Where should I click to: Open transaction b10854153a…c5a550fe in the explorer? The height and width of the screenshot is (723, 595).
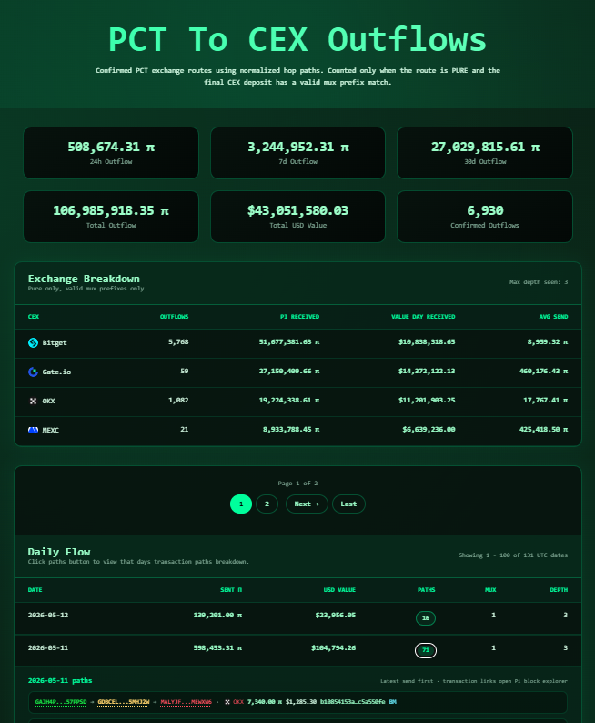click(353, 702)
